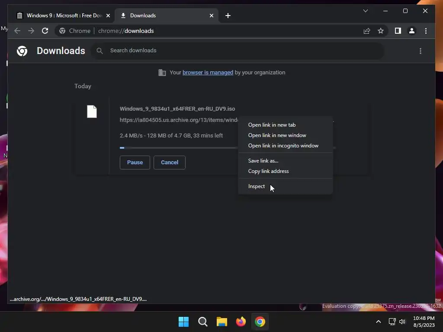
Task: Open Chrome's three-dot main menu
Action: coord(426,31)
